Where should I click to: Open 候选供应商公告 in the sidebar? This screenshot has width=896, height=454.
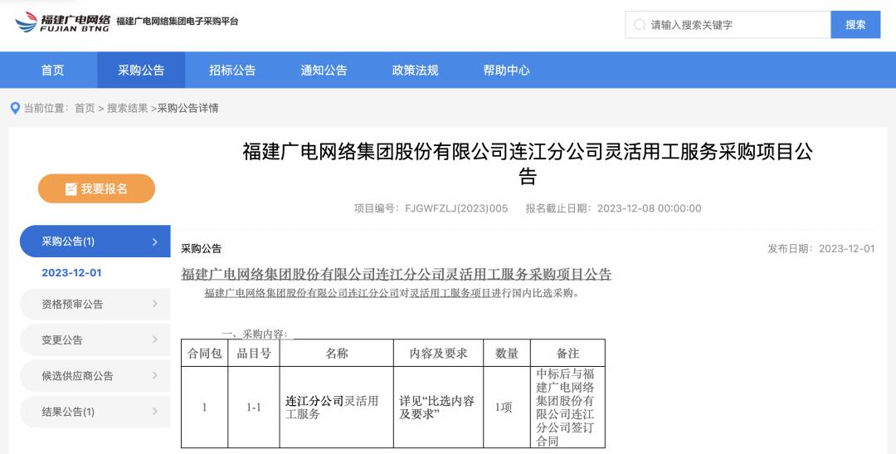(95, 376)
